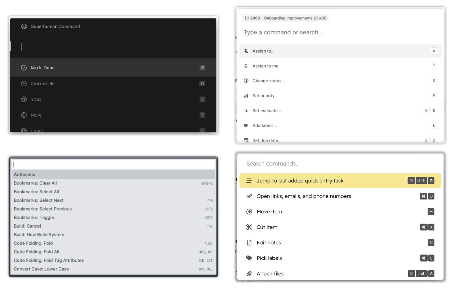Viewport: 454px width, 292px height.
Task: Click the bar chart icon beside Set priority...
Action: (246, 96)
